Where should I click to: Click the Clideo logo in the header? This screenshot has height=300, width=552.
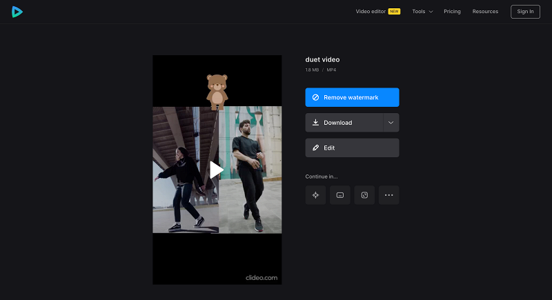(17, 12)
